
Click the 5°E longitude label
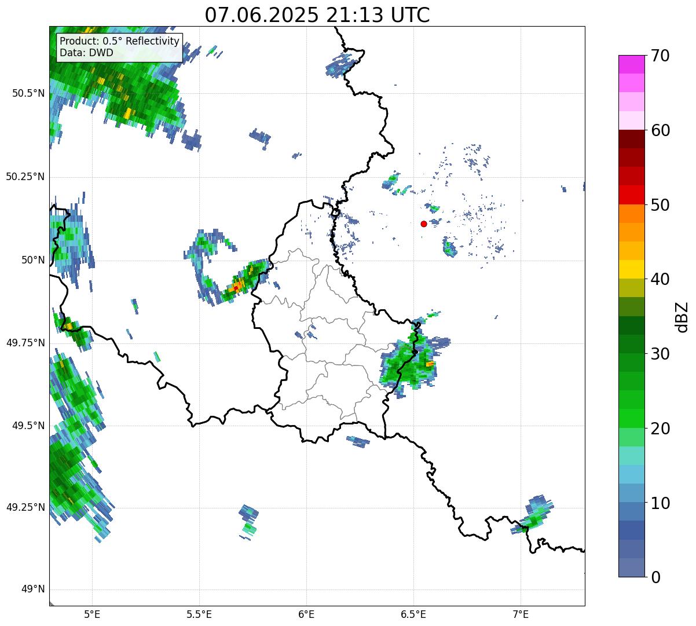point(92,614)
